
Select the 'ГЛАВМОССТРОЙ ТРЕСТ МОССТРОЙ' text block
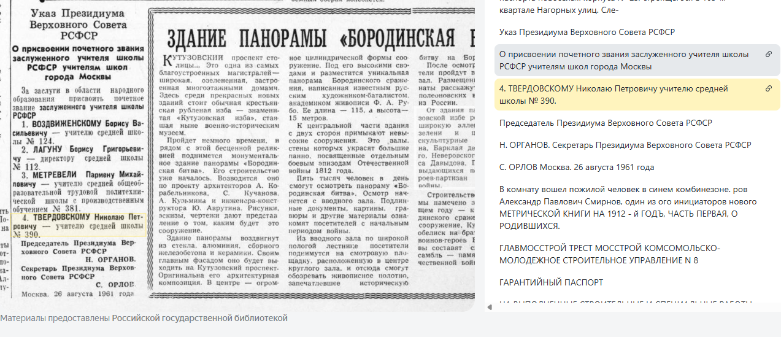(x=610, y=254)
